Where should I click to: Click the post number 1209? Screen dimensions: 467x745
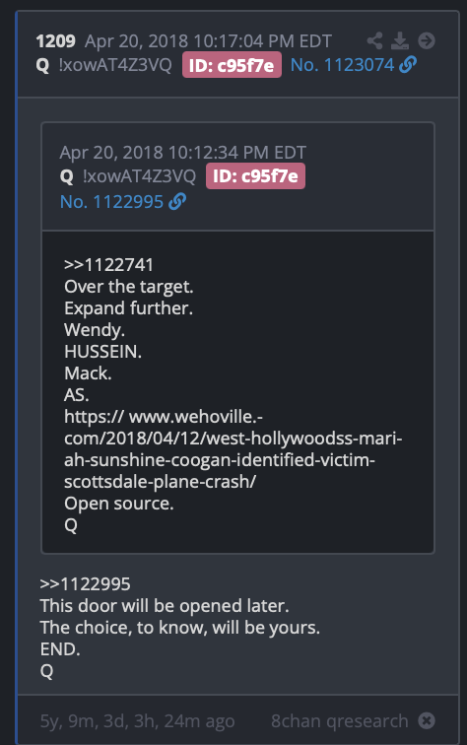tap(55, 40)
